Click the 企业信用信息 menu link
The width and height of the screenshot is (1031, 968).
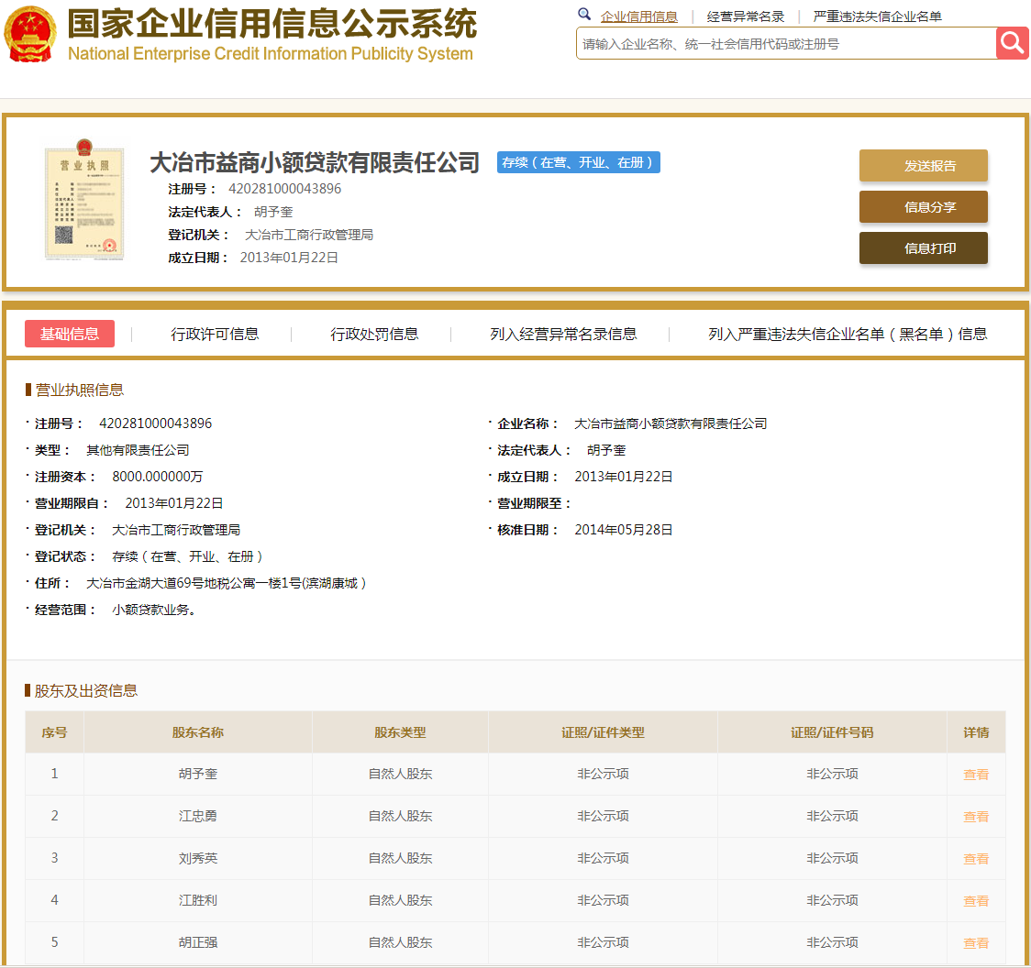click(x=638, y=16)
